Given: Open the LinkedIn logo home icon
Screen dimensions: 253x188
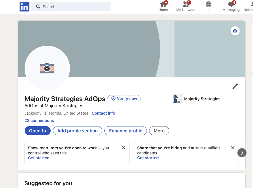Looking at the screenshot, I should (x=24, y=6).
